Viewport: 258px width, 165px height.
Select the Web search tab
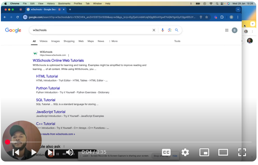81,41
